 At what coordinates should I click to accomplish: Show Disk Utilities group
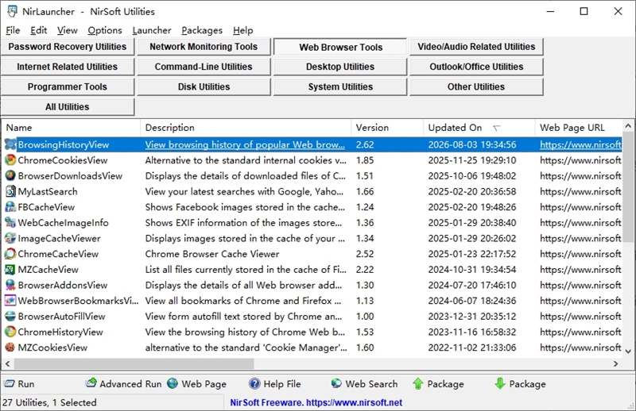click(x=204, y=86)
